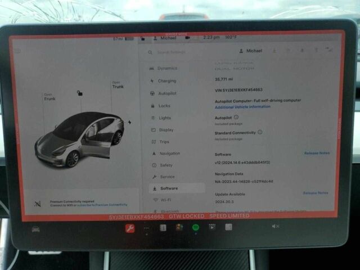This screenshot has height=270, width=360.
Task: Open the Service menu item
Action: point(166,177)
